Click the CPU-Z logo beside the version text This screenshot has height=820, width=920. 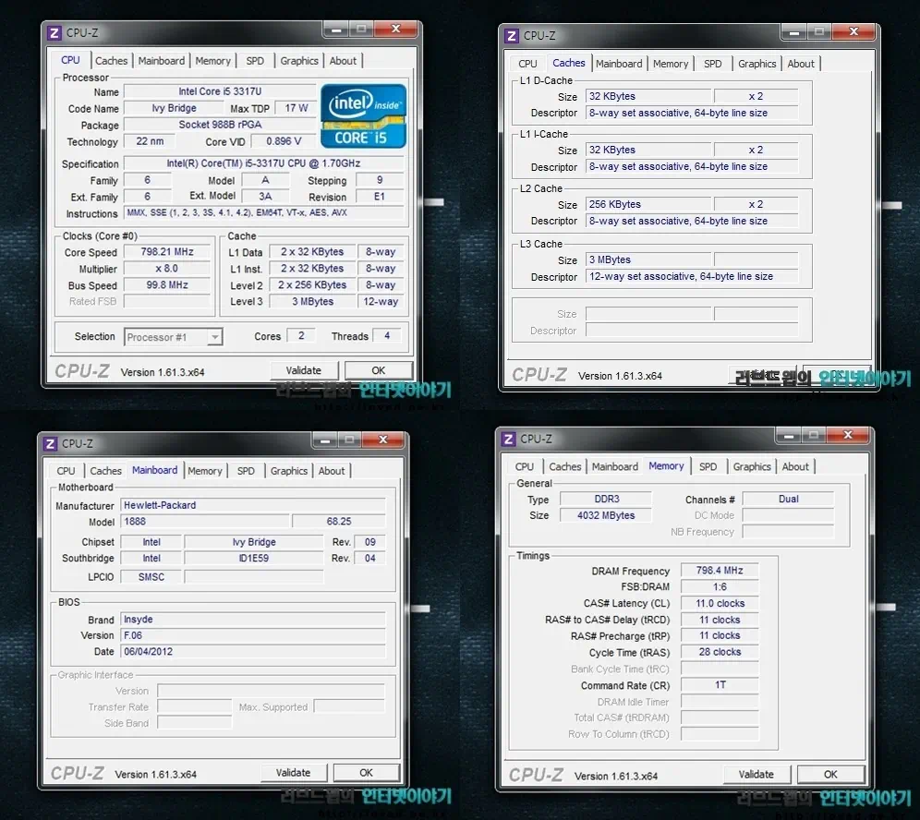coord(81,370)
